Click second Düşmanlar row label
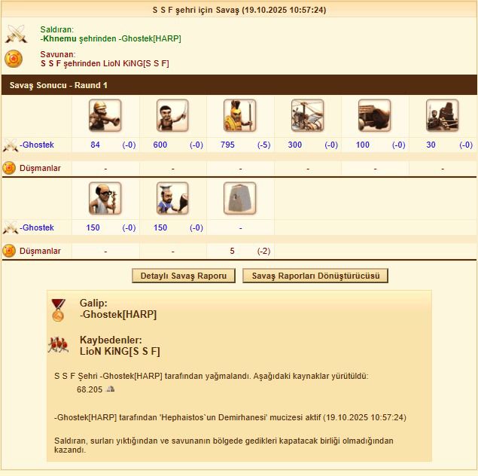Screen dimensions: 478x476 (40, 251)
